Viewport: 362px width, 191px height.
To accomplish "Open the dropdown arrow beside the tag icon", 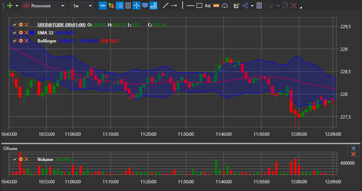I will (278, 6).
